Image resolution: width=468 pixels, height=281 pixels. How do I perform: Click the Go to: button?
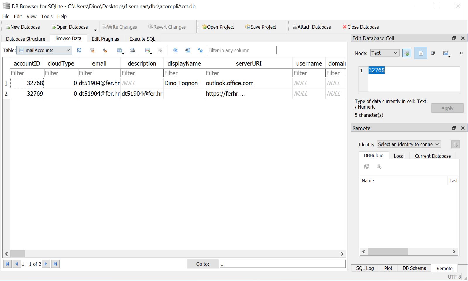point(203,264)
